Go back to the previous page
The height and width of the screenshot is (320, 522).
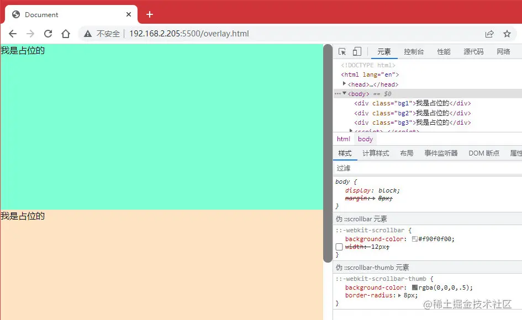(x=13, y=34)
